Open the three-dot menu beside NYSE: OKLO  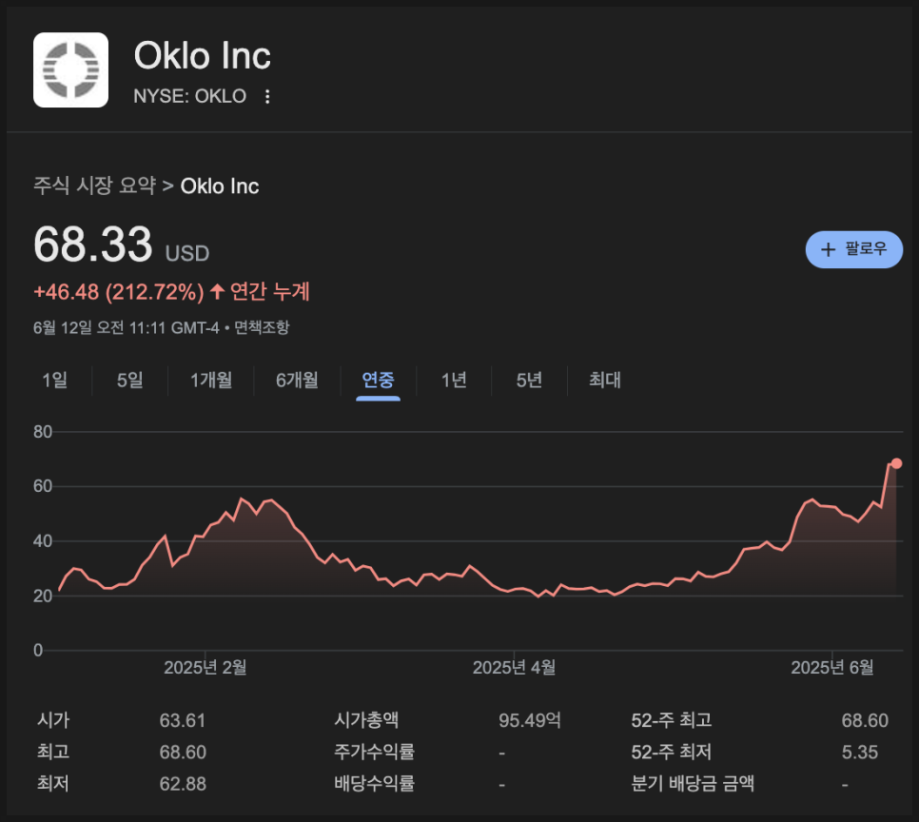pyautogui.click(x=267, y=97)
